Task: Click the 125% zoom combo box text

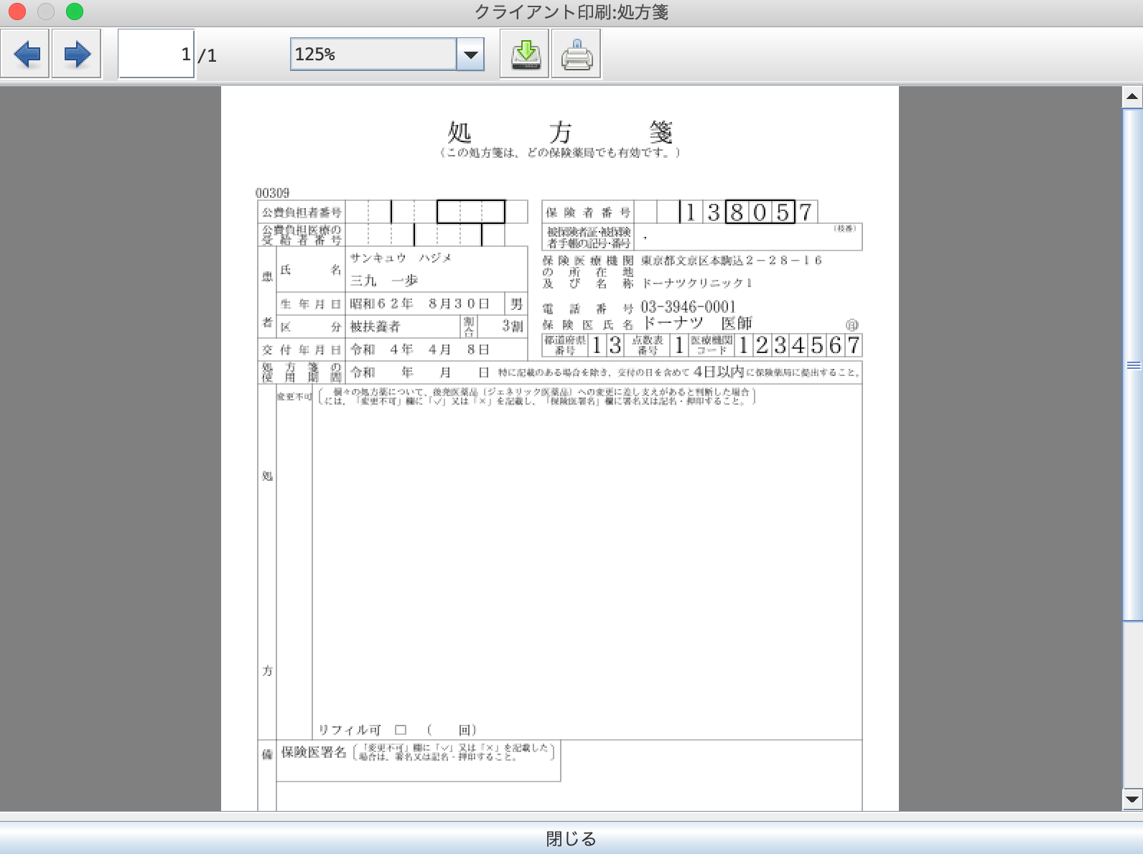Action: [x=373, y=55]
